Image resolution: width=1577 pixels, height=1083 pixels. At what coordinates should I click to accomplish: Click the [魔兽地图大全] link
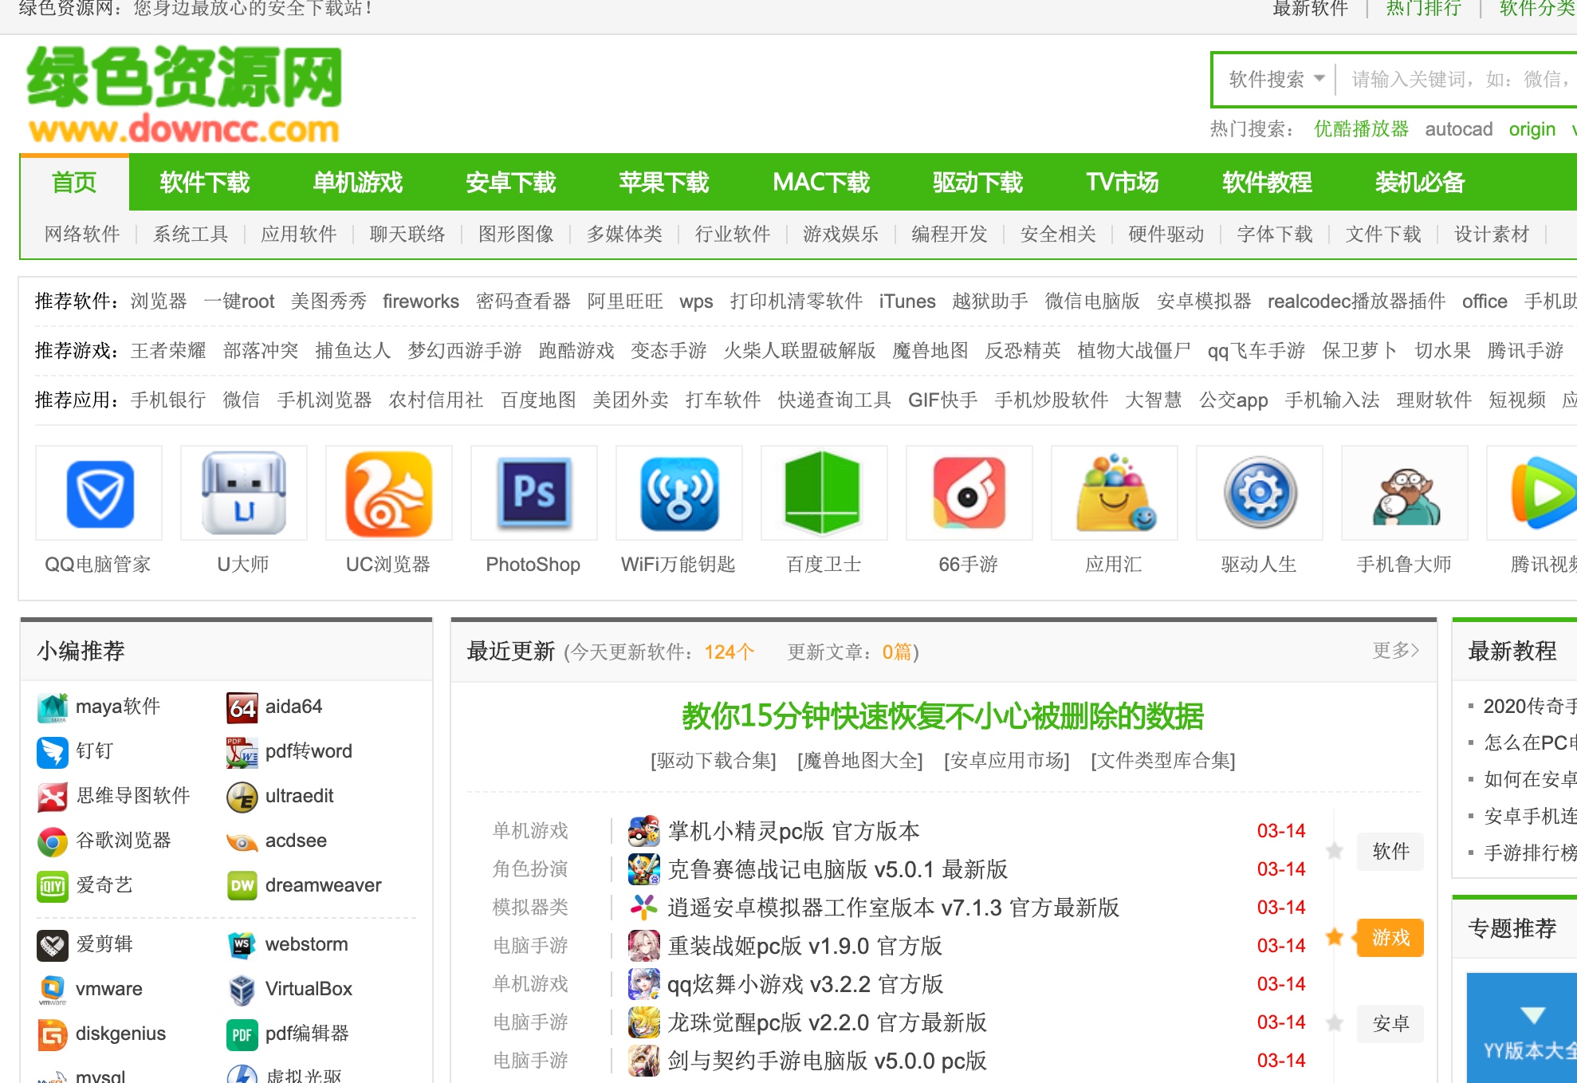[860, 760]
